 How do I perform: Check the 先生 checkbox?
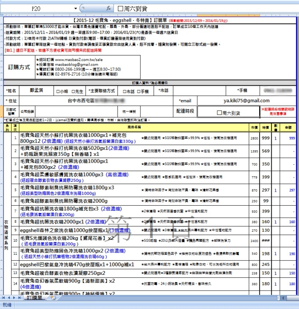coord(73,92)
